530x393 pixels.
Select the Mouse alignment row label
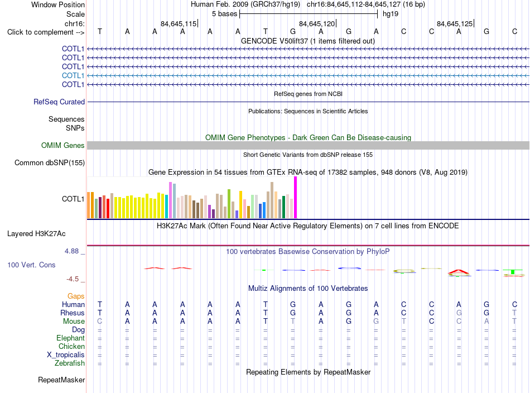[74, 322]
